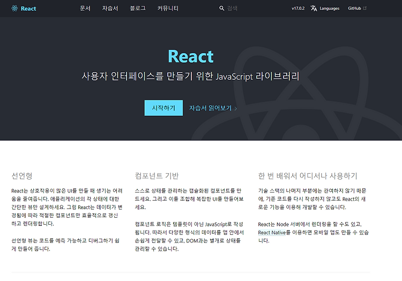
Task: Click the search magnifier icon
Action: 222,8
